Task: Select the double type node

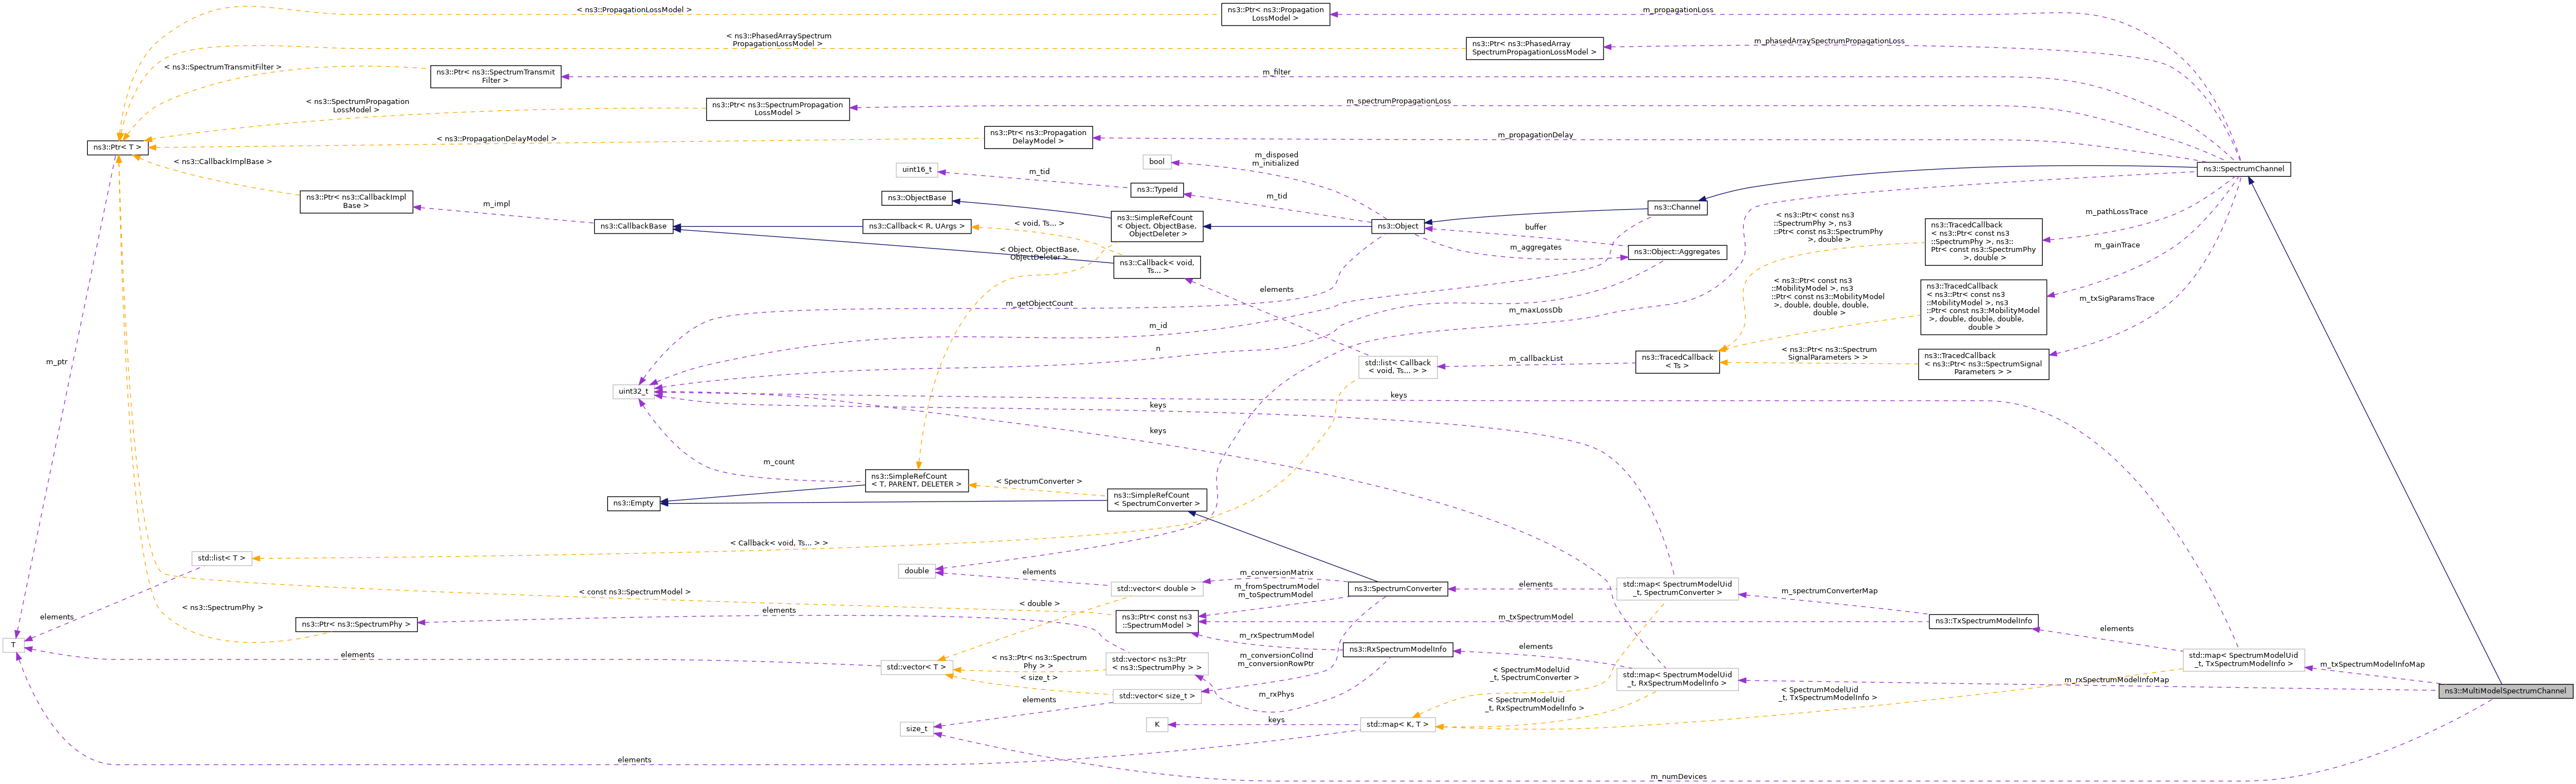Action: coord(917,571)
